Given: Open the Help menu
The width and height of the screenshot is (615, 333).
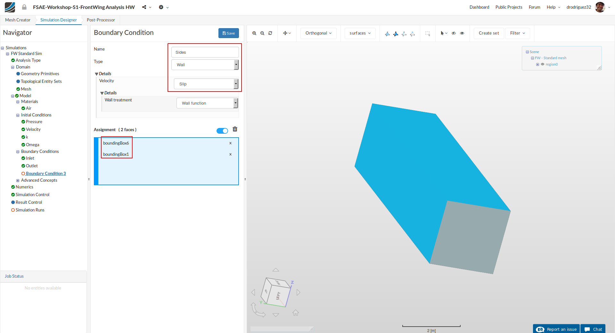Looking at the screenshot, I should (553, 7).
